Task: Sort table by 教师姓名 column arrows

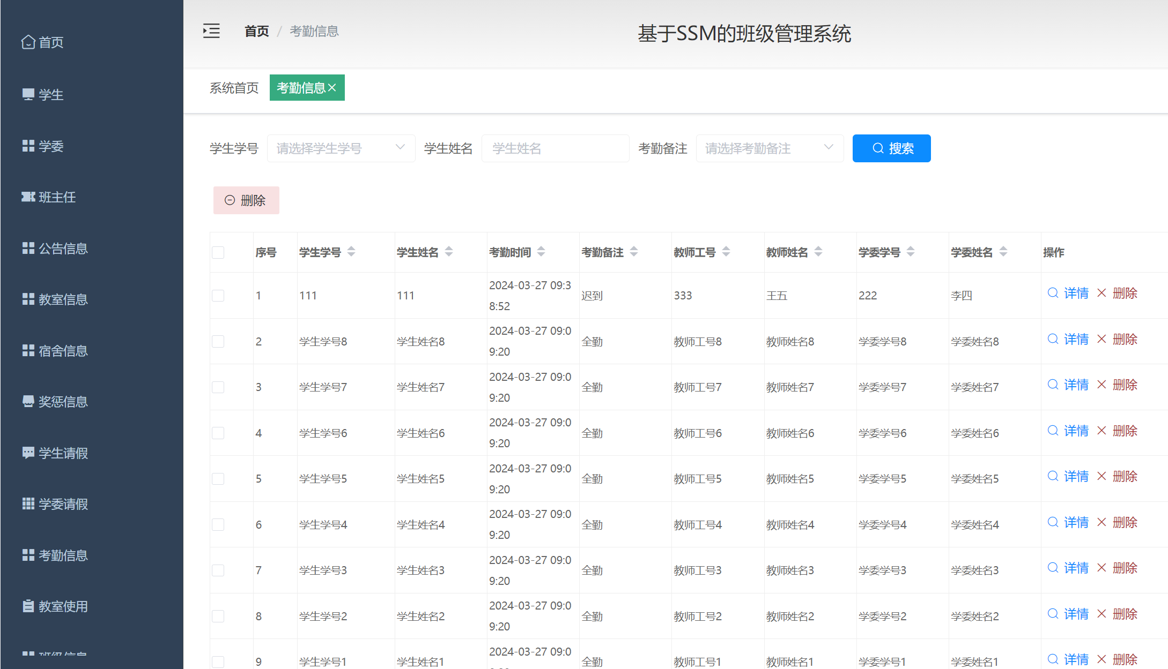Action: (x=818, y=251)
